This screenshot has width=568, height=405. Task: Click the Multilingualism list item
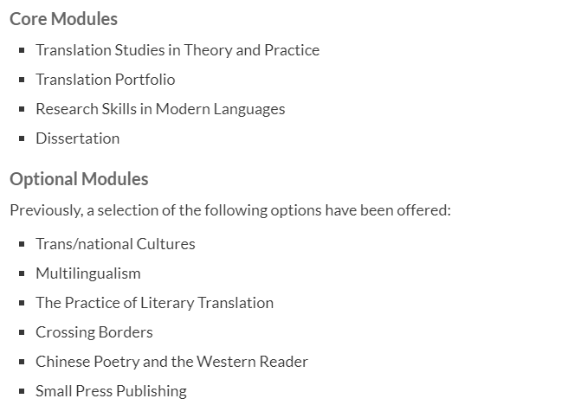(x=88, y=273)
